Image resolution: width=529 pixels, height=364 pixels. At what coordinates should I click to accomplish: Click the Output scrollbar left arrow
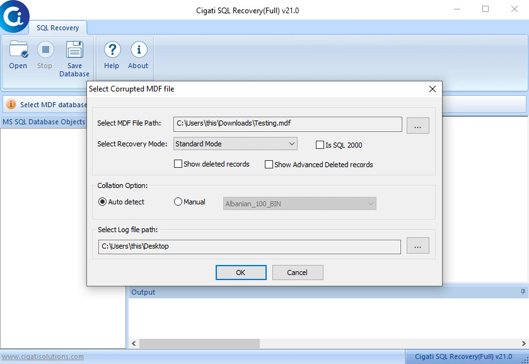point(134,343)
